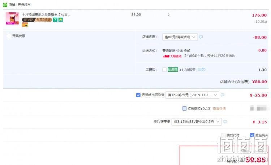Click the 88VIP deduction ¥-3.15
The height and width of the screenshot is (165, 271).
(259, 122)
